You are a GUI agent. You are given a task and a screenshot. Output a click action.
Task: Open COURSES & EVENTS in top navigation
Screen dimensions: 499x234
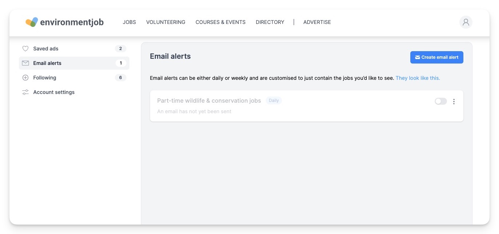[221, 22]
